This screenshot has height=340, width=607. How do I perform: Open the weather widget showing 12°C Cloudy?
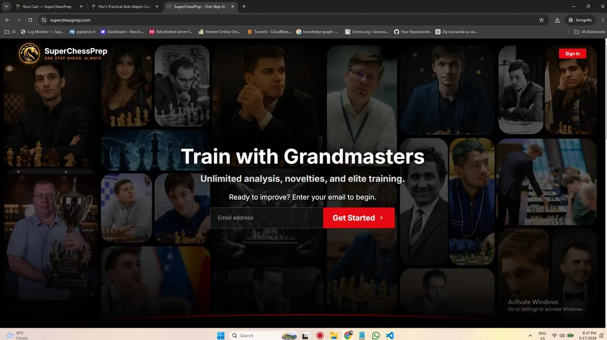(18, 336)
